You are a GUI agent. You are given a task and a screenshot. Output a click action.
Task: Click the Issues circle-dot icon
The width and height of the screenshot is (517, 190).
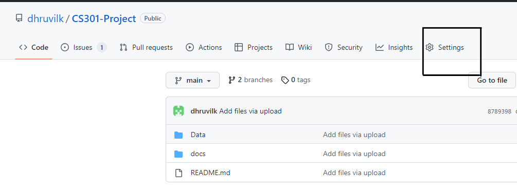point(65,47)
